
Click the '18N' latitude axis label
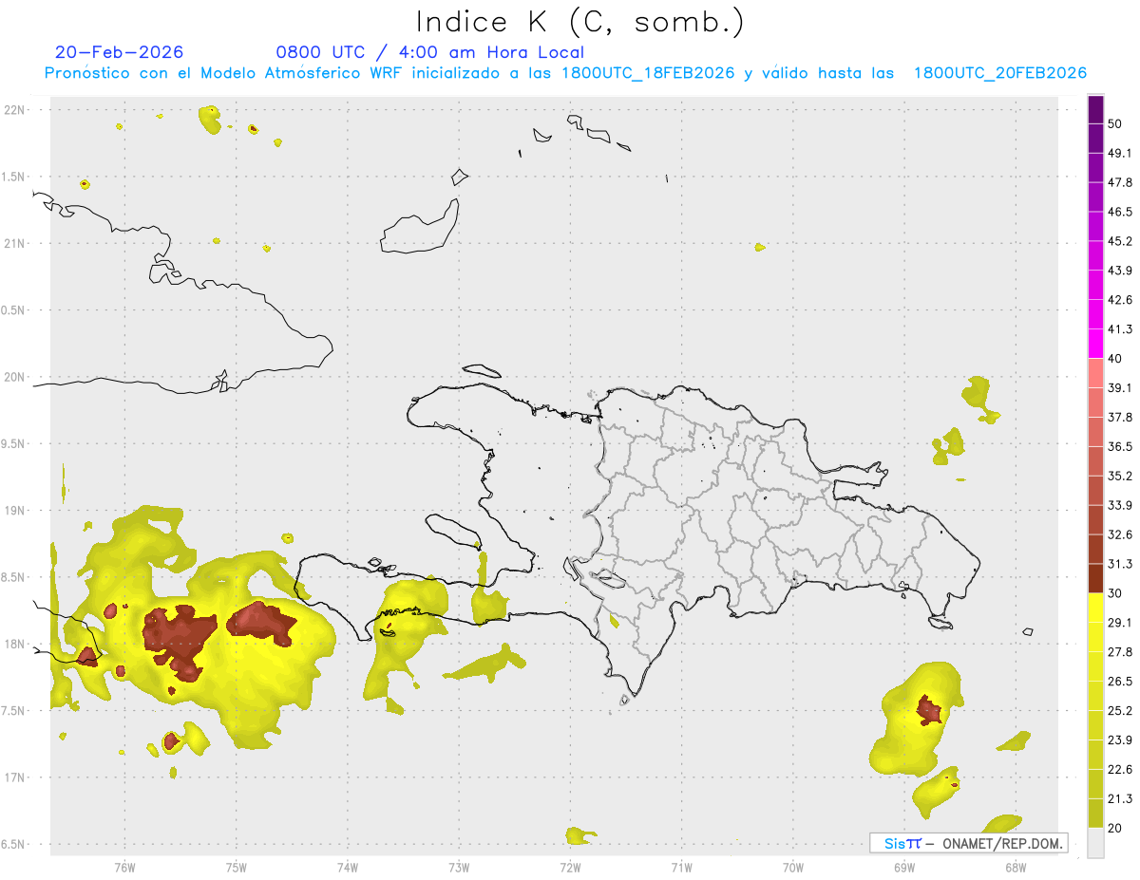[x=16, y=644]
